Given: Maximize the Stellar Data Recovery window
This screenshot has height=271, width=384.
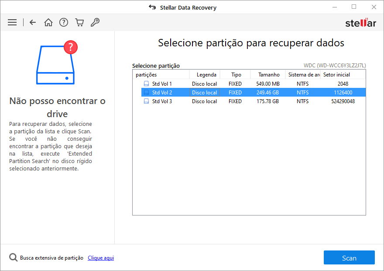Looking at the screenshot, I should pyautogui.click(x=354, y=7).
